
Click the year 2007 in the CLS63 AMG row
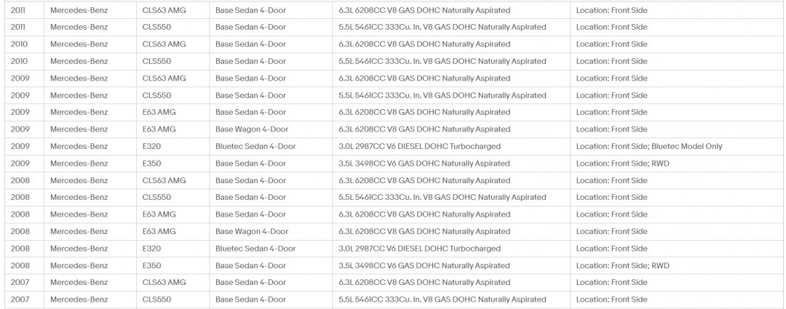click(x=20, y=282)
